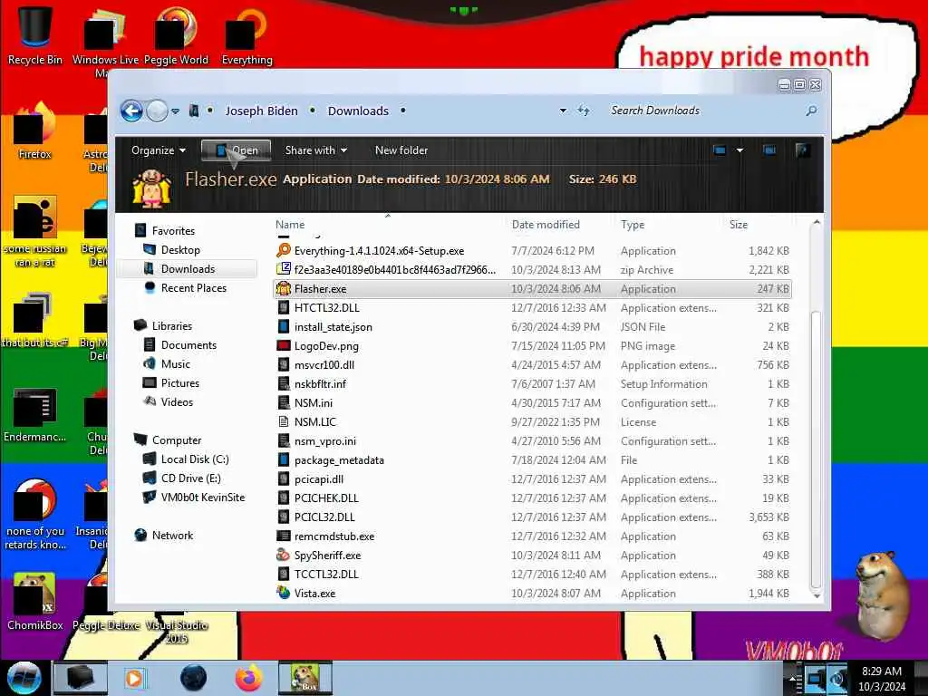Open ChomikBox taskbar icon
Image resolution: width=928 pixels, height=696 pixels.
pos(304,678)
